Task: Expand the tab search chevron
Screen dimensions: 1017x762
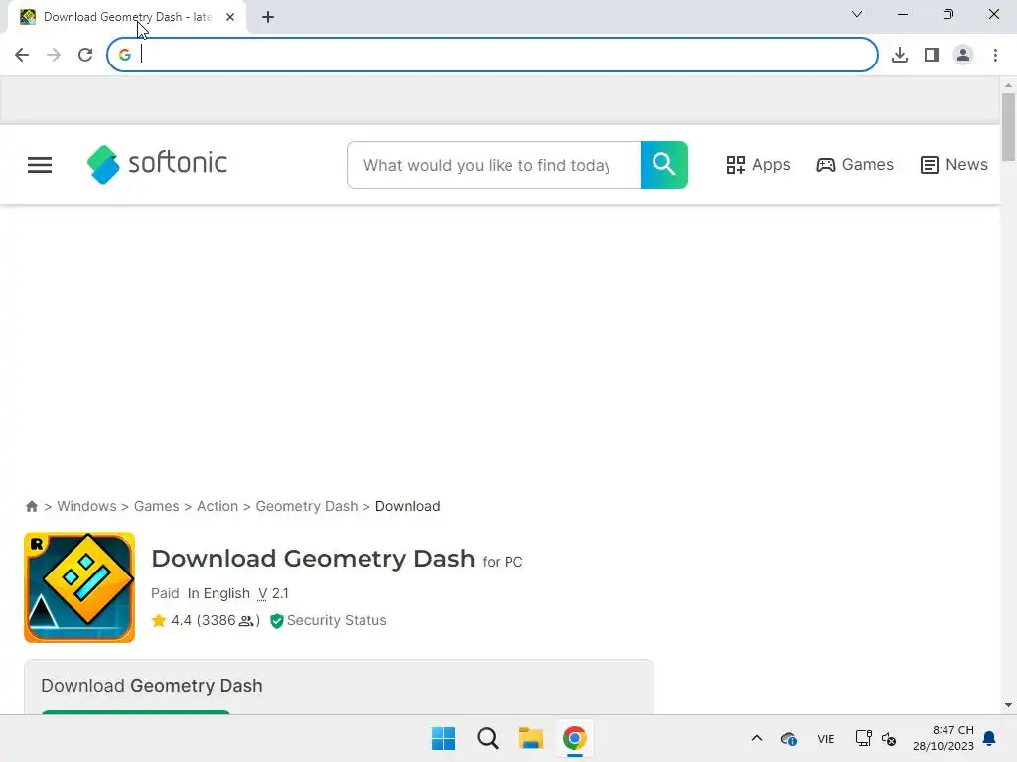Action: [857, 14]
